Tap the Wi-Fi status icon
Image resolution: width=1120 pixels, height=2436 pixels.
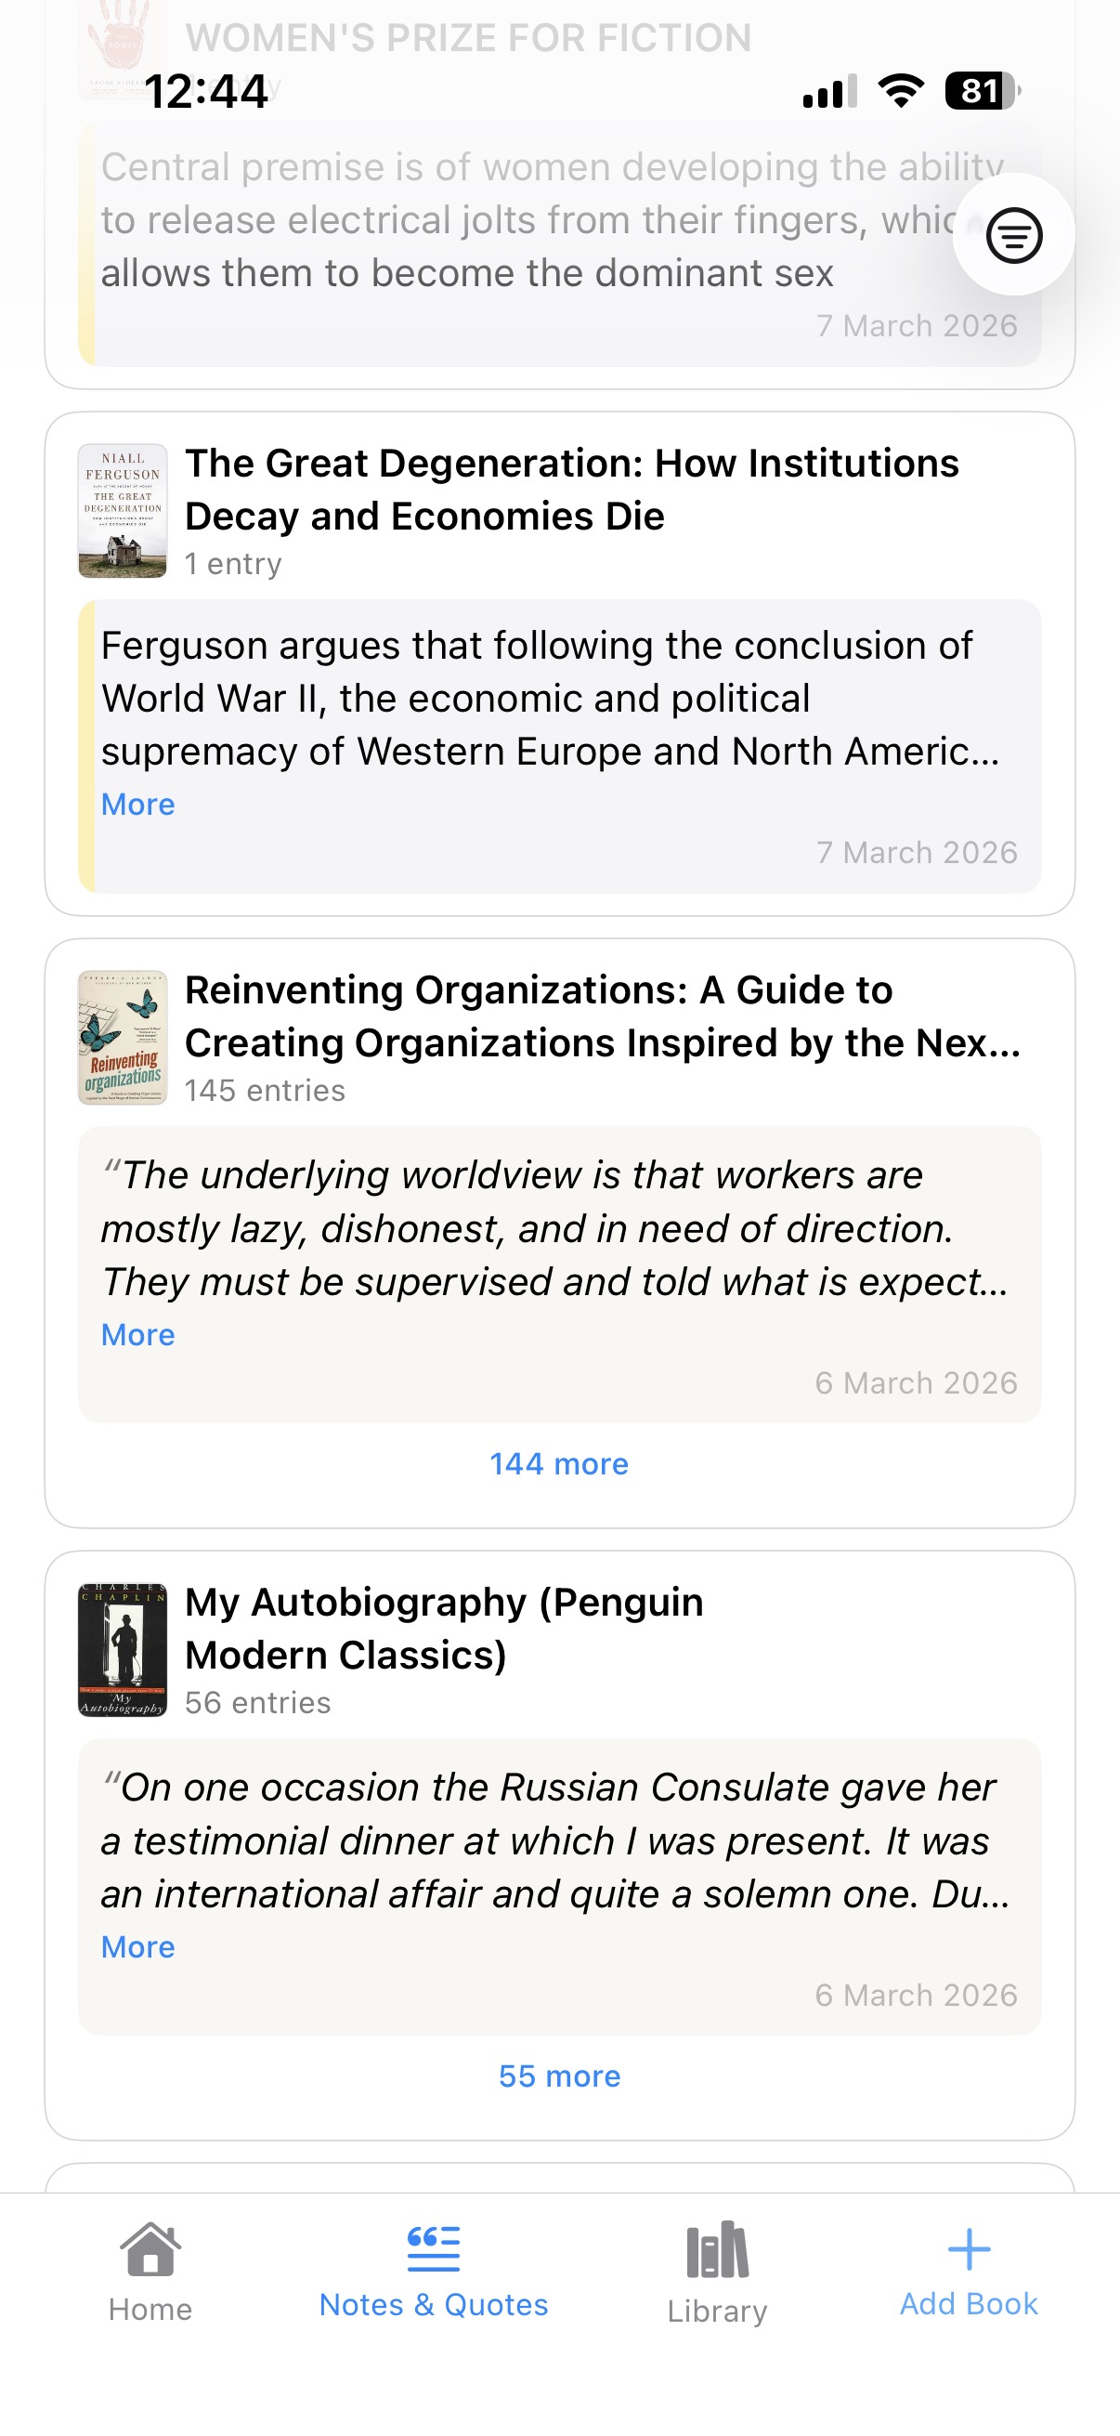901,92
